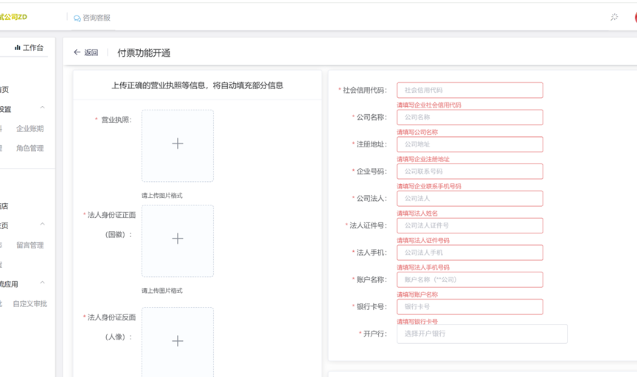637x377 pixels.
Task: Go to 留言管理 in the sidebar
Action: coord(30,245)
